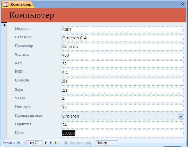Click the record selector arrow
Viewport: 188px width, 147px height.
point(4,25)
